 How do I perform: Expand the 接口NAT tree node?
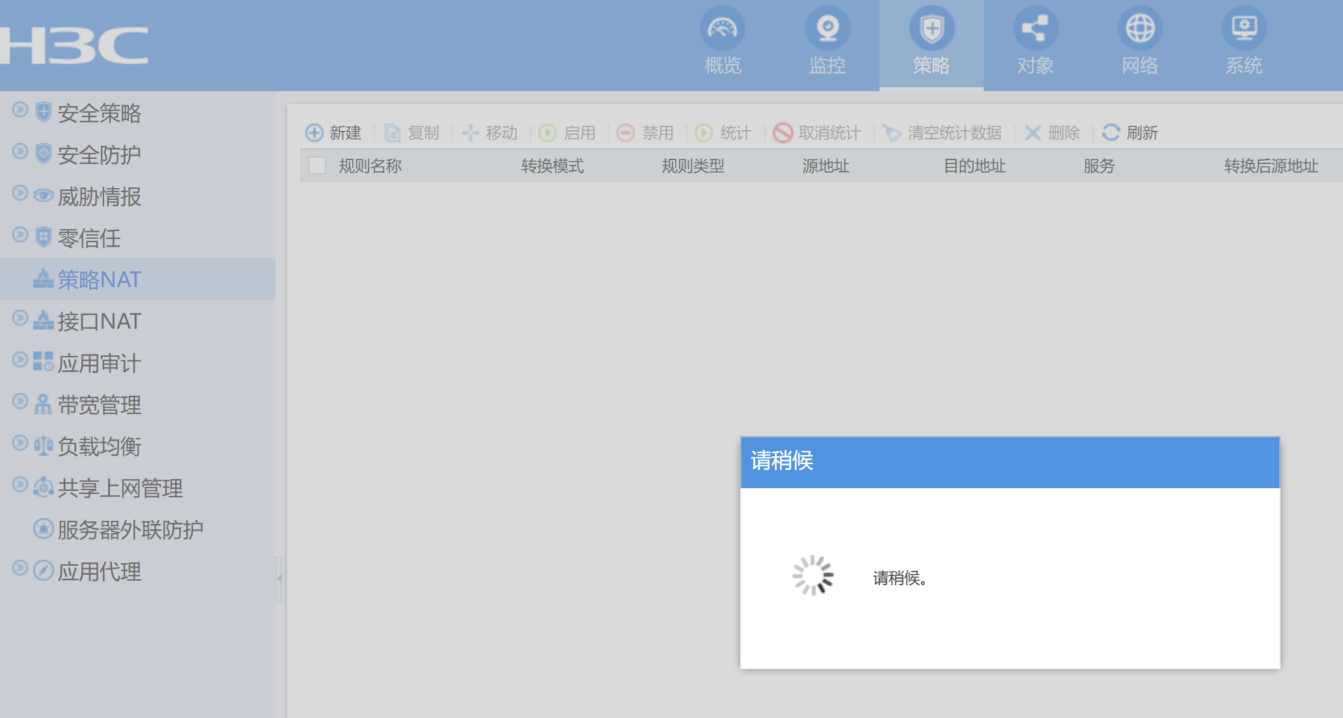pos(20,318)
